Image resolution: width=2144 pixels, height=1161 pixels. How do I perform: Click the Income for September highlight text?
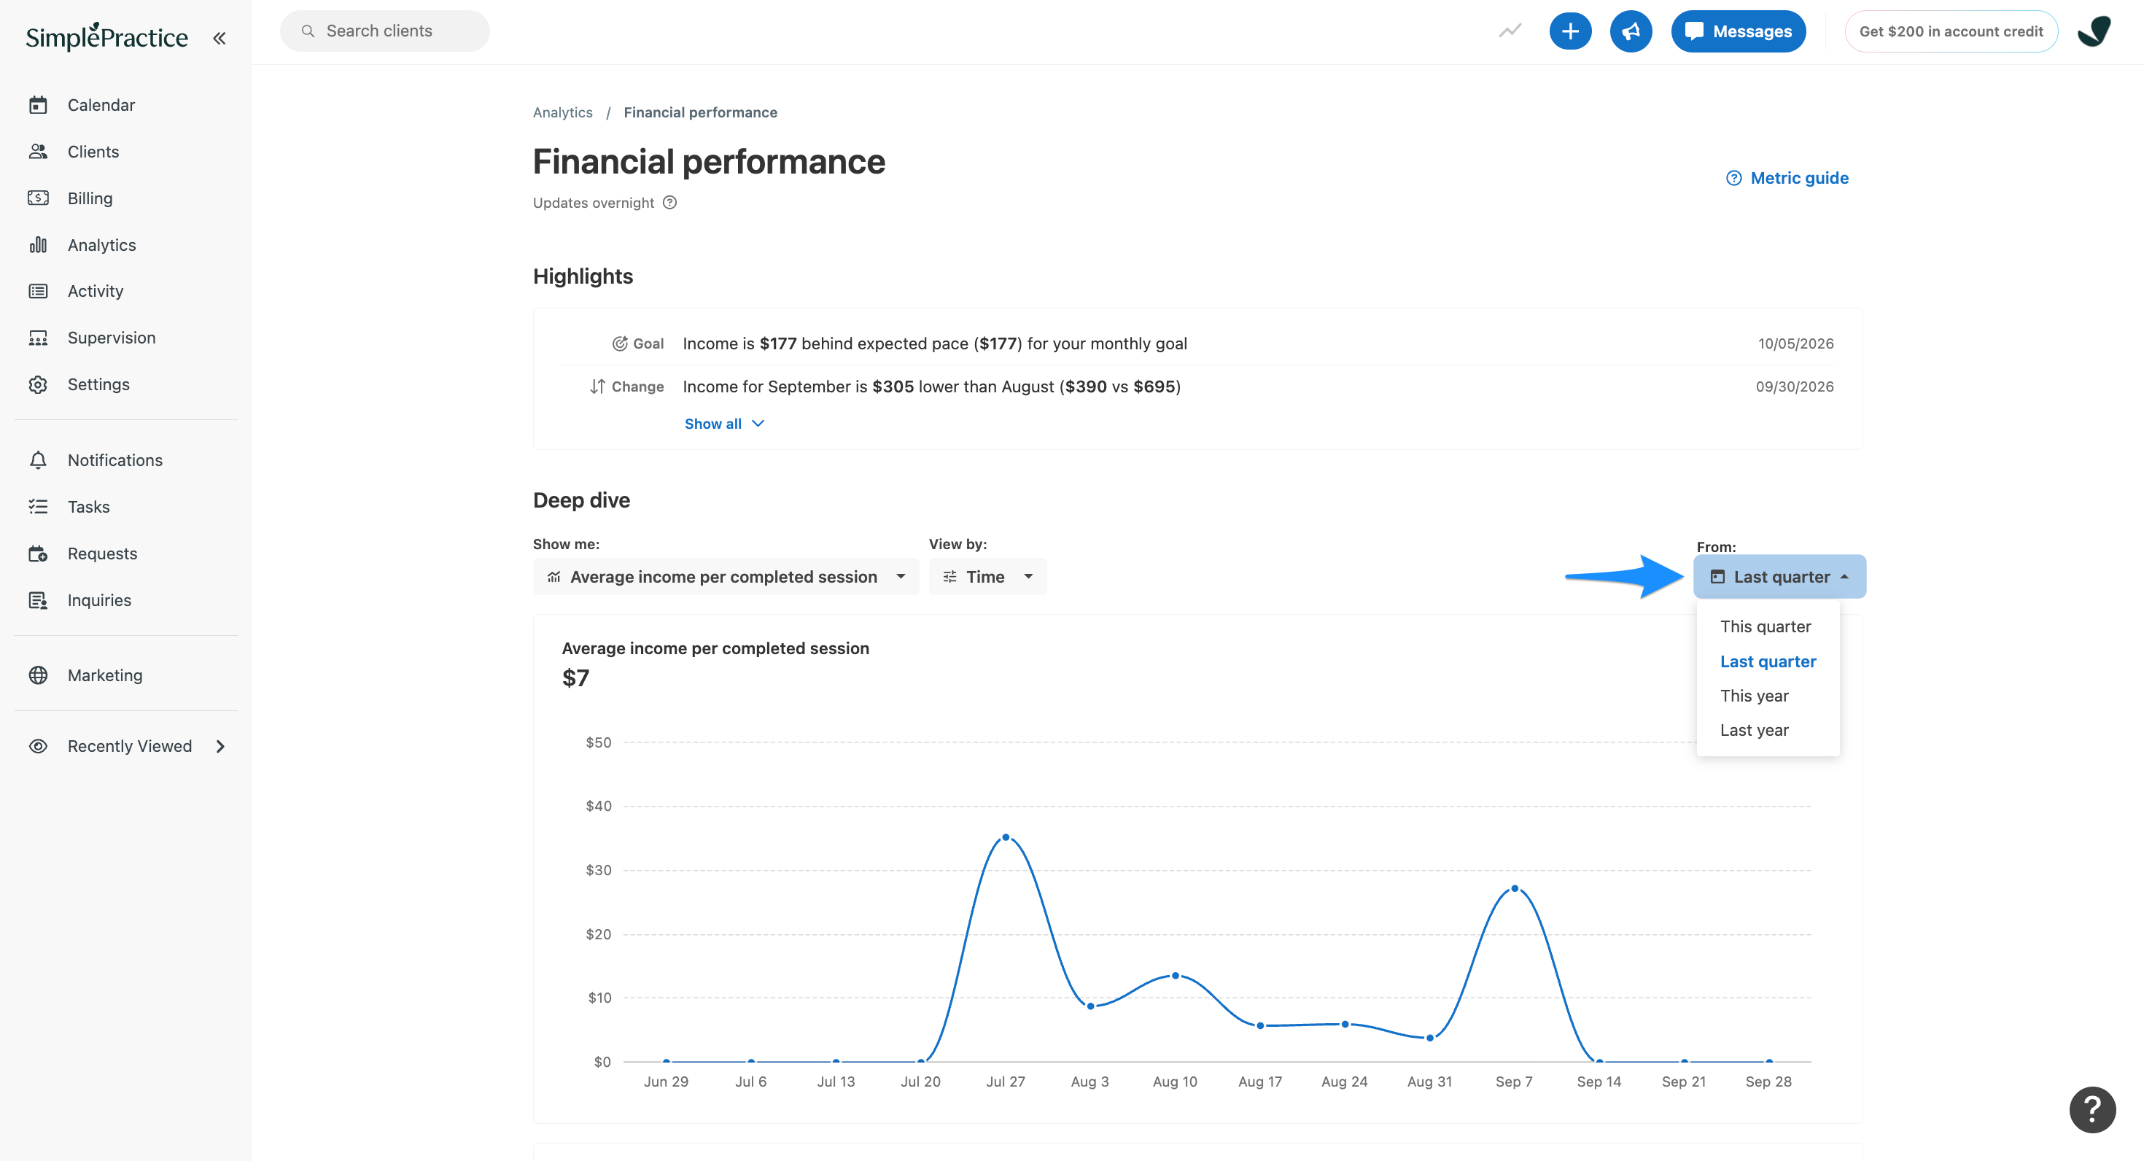(931, 387)
